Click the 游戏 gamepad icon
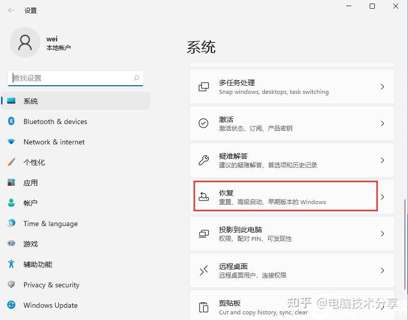 coord(11,243)
